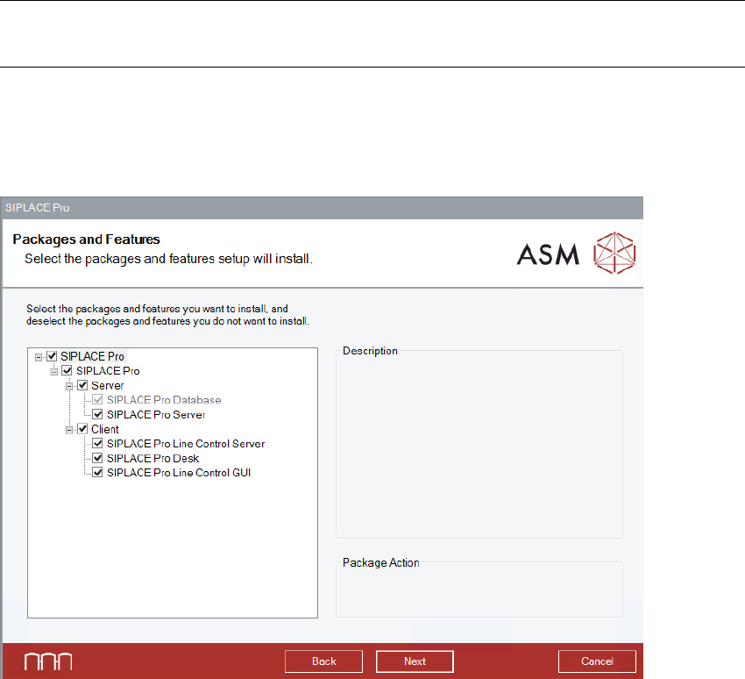This screenshot has width=745, height=679.
Task: Cancel the SIPLACE Pro setup
Action: (x=597, y=661)
